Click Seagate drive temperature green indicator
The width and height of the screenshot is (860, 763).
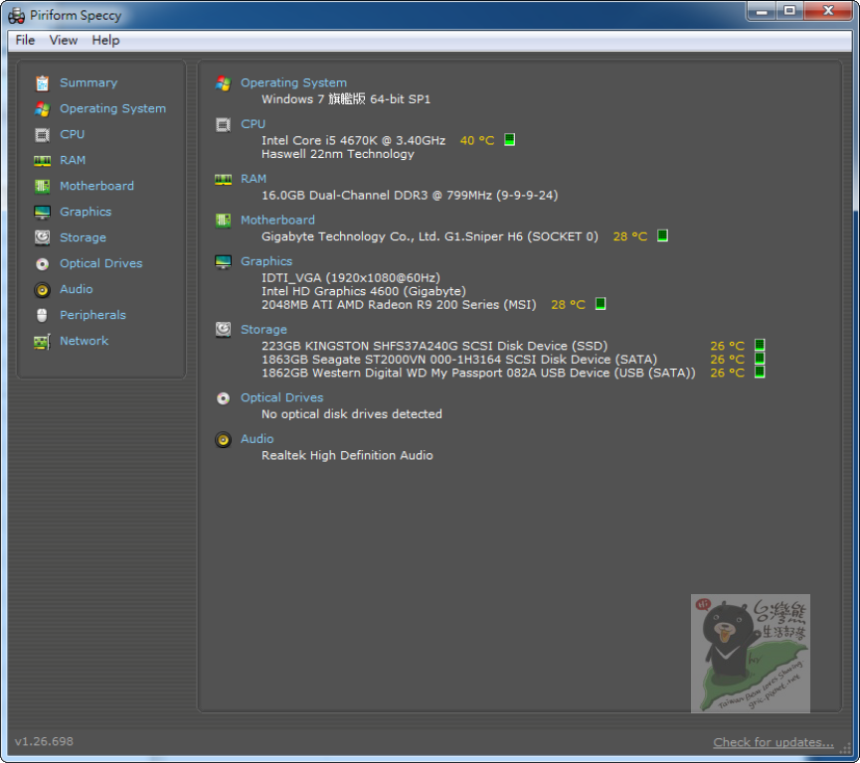pos(760,359)
